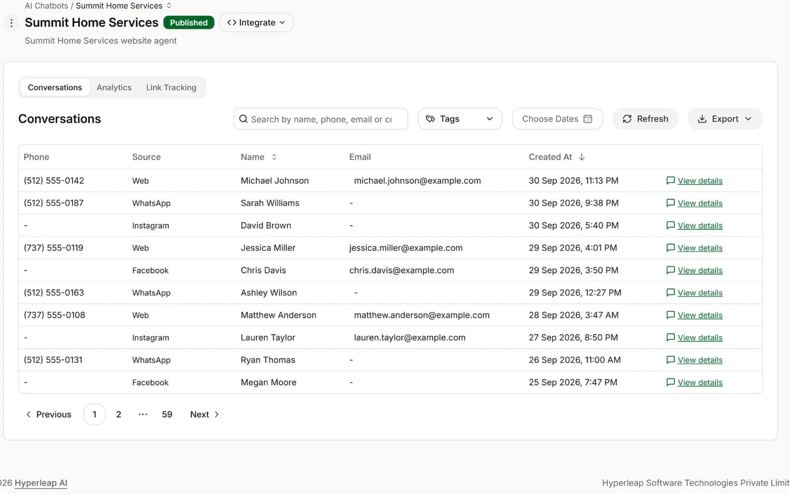Open the Hyperleap AI footer link

point(41,483)
